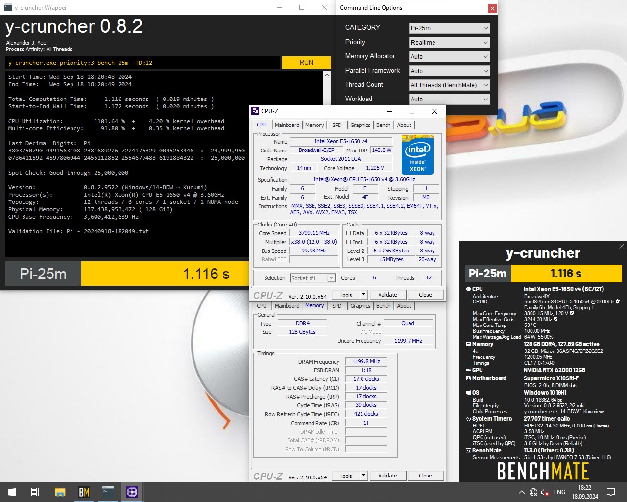Click the BenchMate version row icon
This screenshot has height=502, width=627.
468,451
